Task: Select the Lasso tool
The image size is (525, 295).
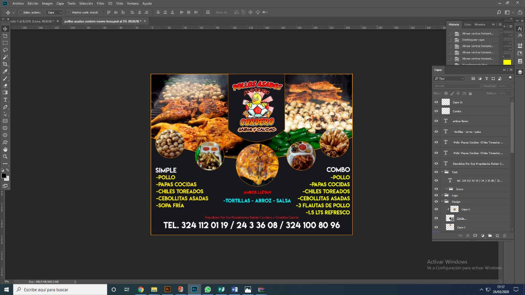Action: tap(5, 50)
